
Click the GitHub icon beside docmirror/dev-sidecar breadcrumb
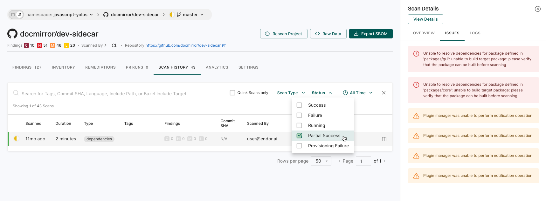106,15
